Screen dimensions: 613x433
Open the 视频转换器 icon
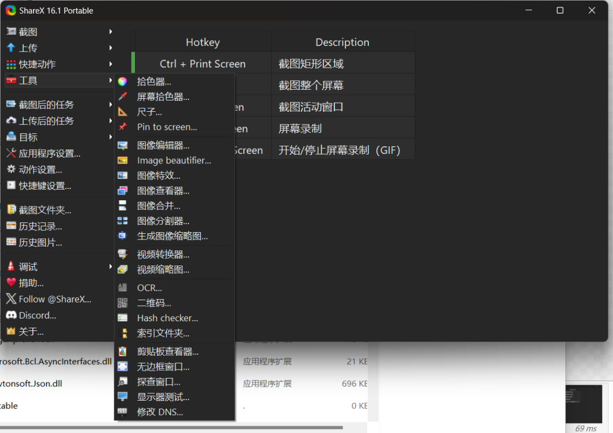[123, 254]
